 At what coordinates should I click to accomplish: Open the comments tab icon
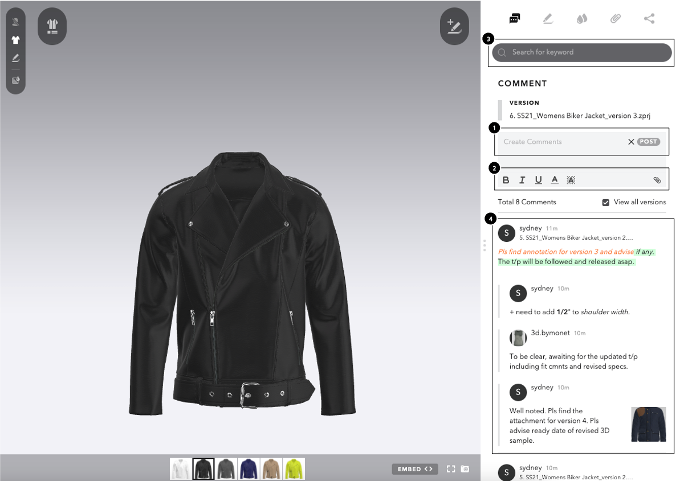pyautogui.click(x=514, y=19)
